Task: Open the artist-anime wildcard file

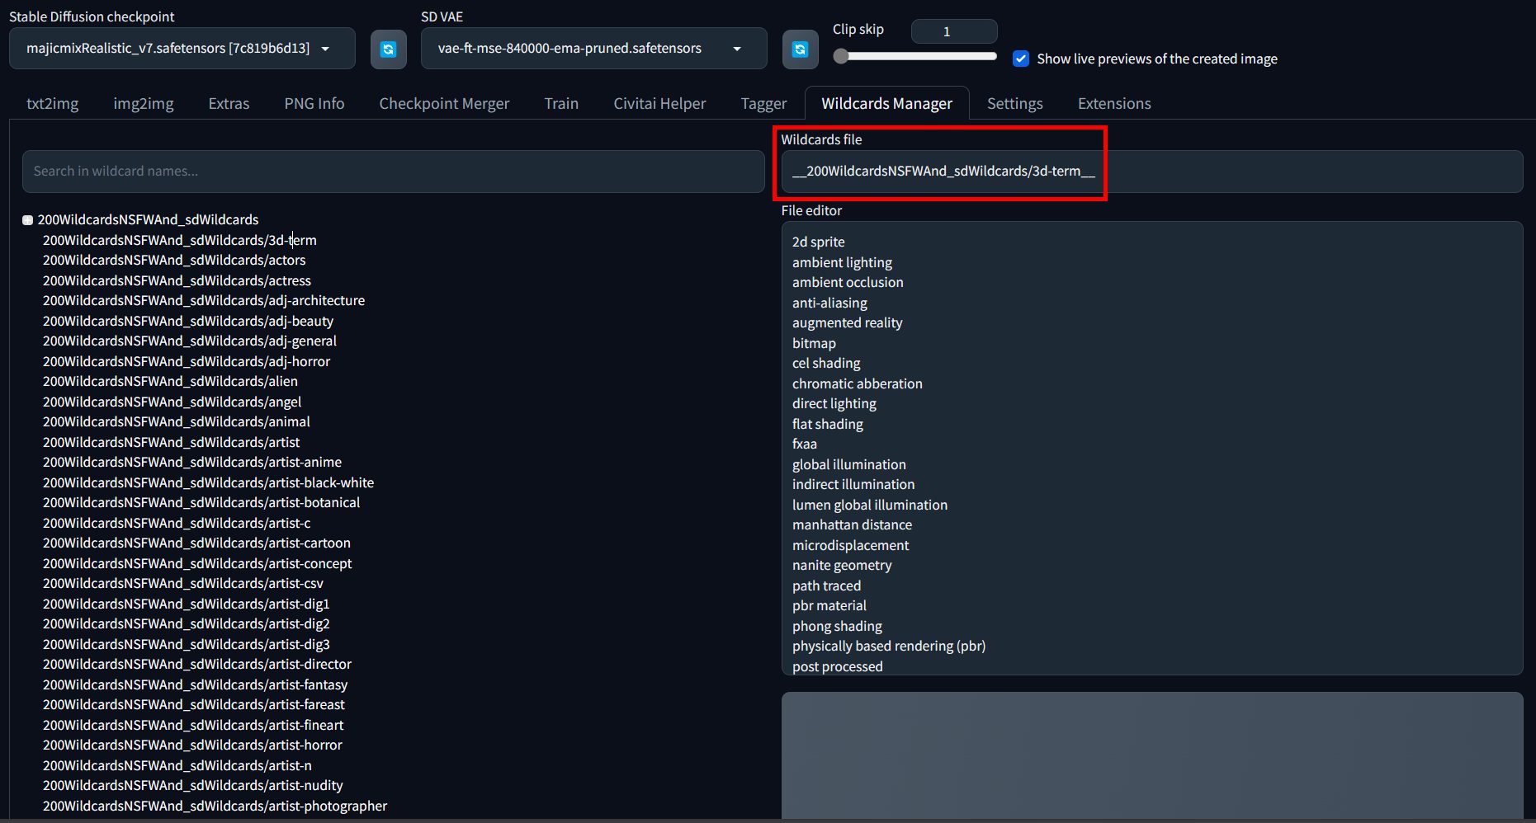Action: click(x=192, y=463)
